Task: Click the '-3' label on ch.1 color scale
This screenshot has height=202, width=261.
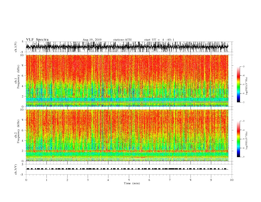Action: click(x=243, y=66)
